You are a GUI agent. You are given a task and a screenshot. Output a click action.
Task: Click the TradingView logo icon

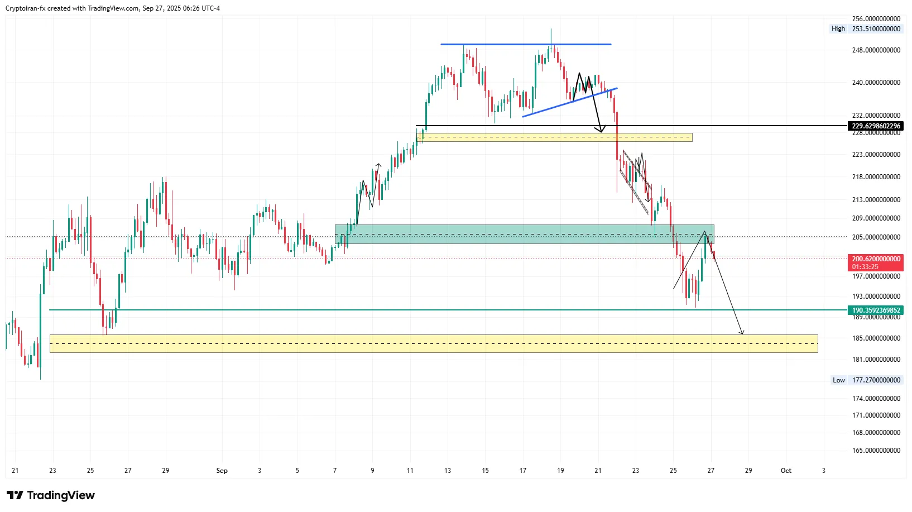tap(15, 495)
